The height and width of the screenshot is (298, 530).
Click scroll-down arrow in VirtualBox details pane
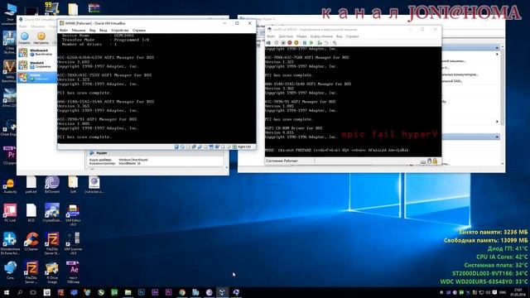[x=226, y=167]
